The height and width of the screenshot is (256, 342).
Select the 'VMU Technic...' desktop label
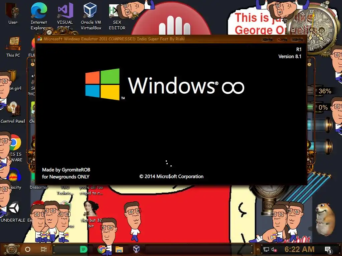tap(65, 190)
